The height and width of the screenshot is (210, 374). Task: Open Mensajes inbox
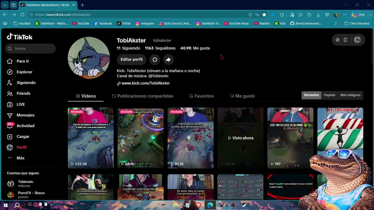pyautogui.click(x=20, y=115)
